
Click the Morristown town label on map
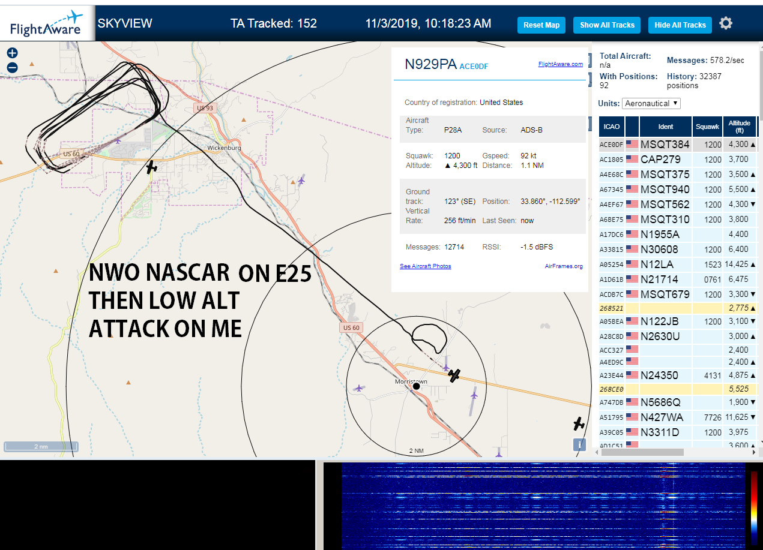411,381
